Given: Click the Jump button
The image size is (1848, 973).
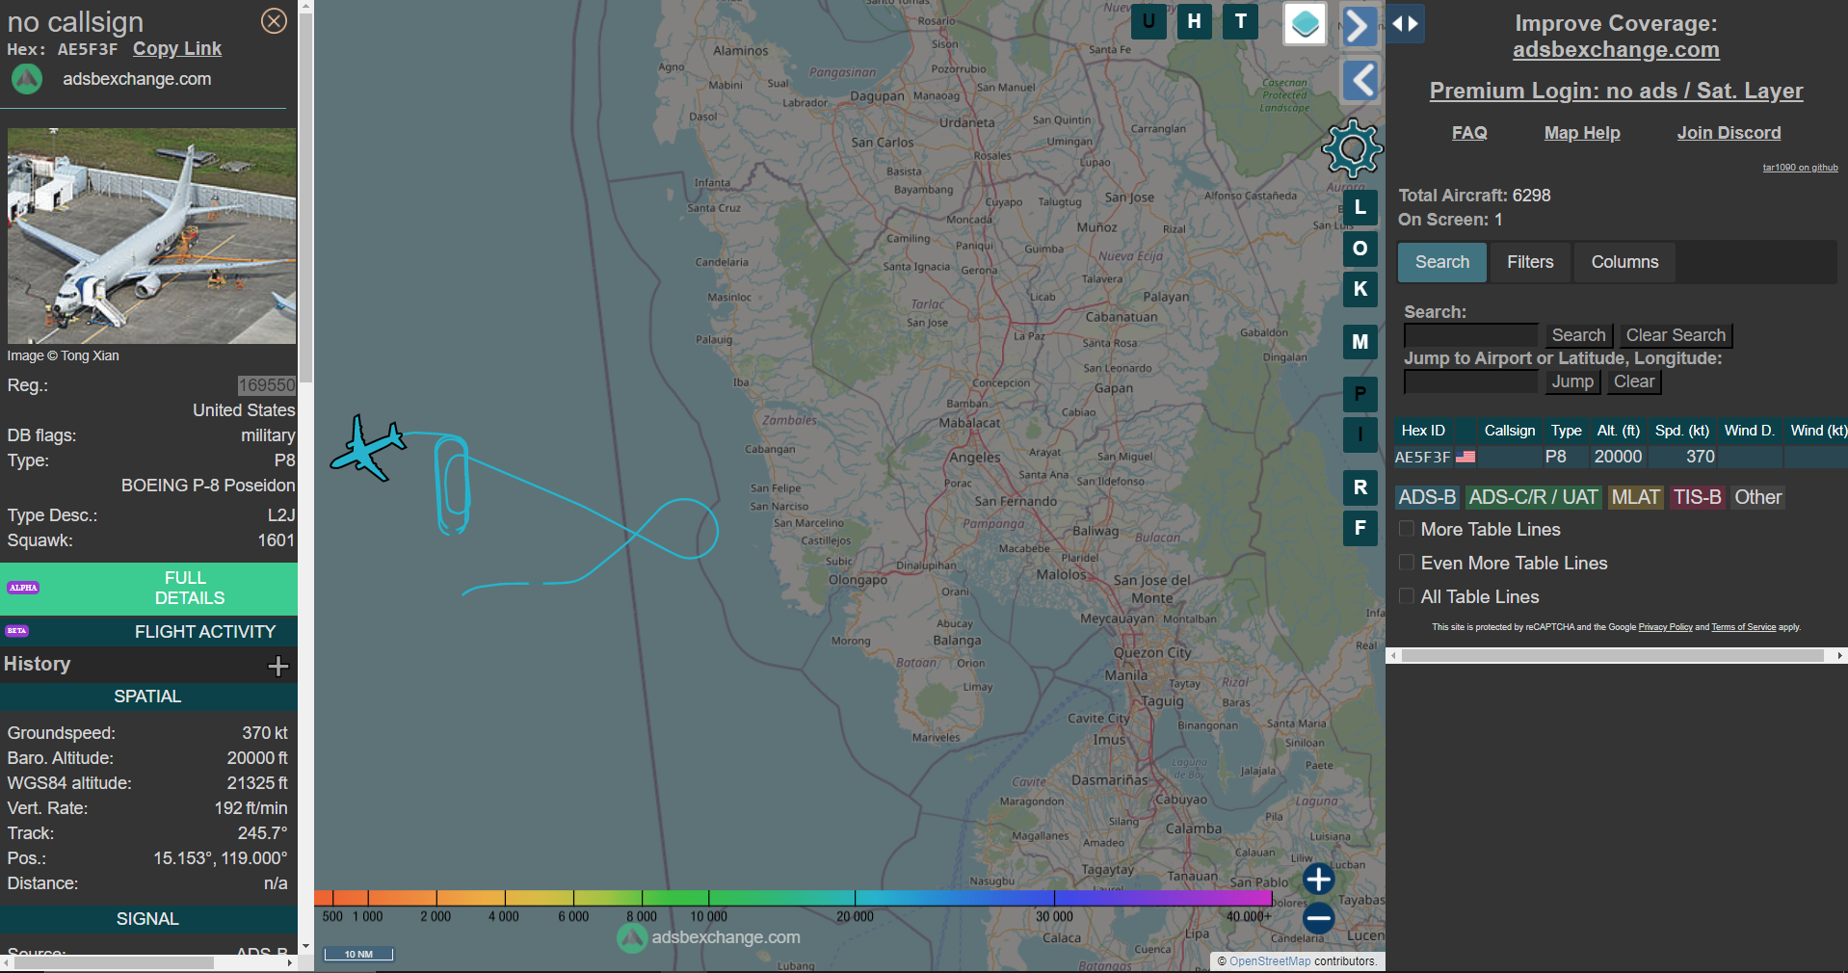Looking at the screenshot, I should tap(1572, 381).
